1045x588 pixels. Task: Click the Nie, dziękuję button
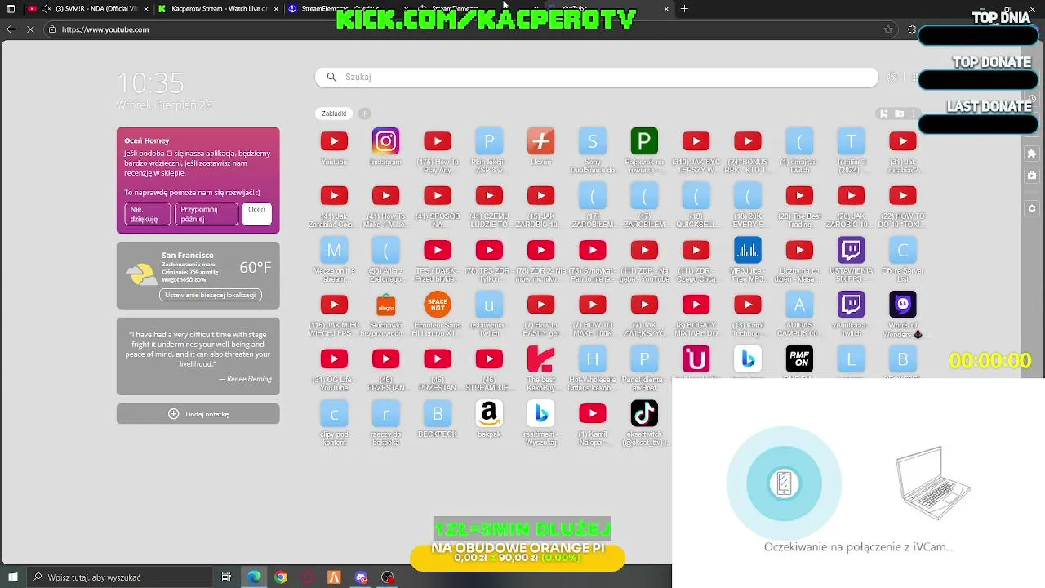[x=148, y=214]
